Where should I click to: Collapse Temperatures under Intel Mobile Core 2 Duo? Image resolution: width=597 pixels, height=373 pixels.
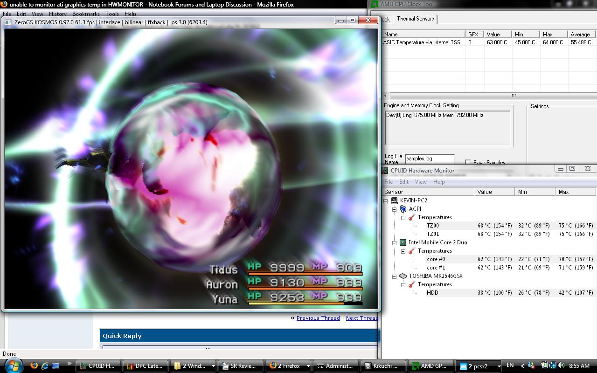click(x=403, y=251)
